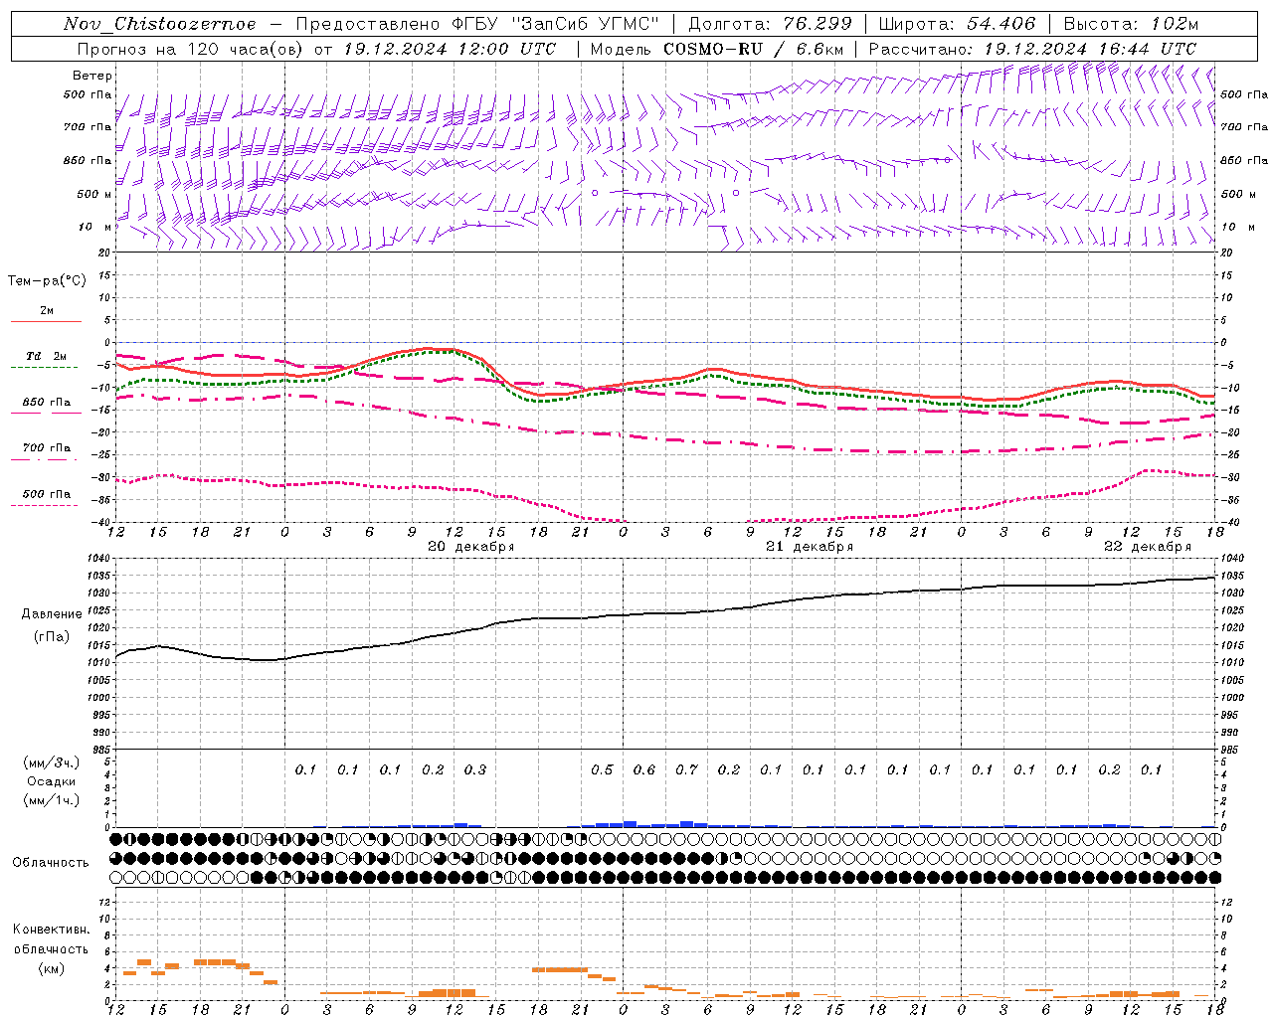Click the precipitation value 0.7
The height and width of the screenshot is (1018, 1273).
(x=686, y=769)
